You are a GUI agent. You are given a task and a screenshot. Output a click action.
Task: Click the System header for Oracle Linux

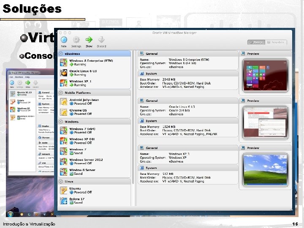[x=187, y=121]
